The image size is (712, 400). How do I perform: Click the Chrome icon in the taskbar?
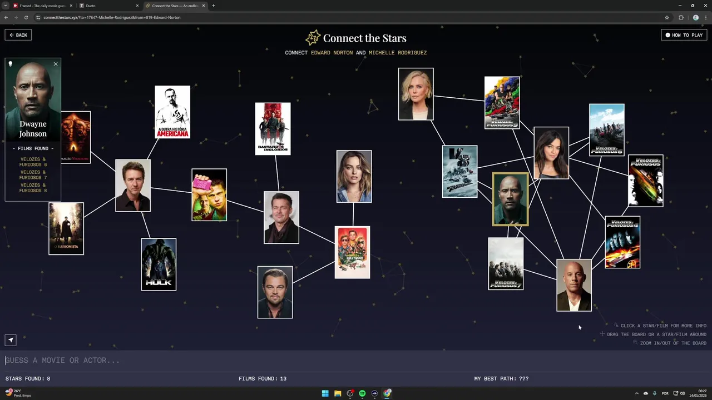click(x=387, y=393)
